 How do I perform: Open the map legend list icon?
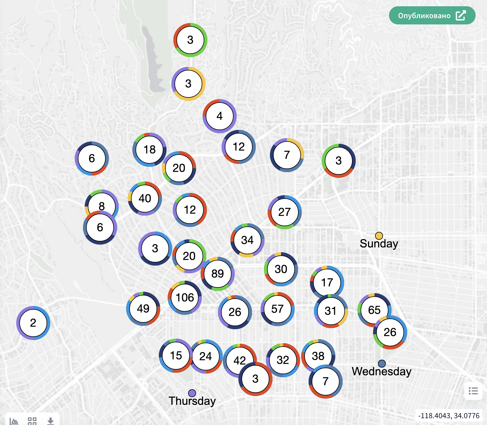(x=473, y=391)
